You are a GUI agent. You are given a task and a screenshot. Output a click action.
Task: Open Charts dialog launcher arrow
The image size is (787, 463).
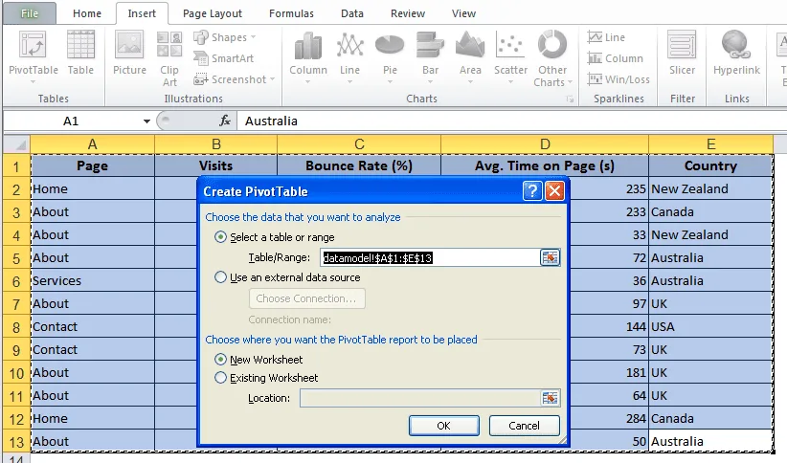[570, 99]
